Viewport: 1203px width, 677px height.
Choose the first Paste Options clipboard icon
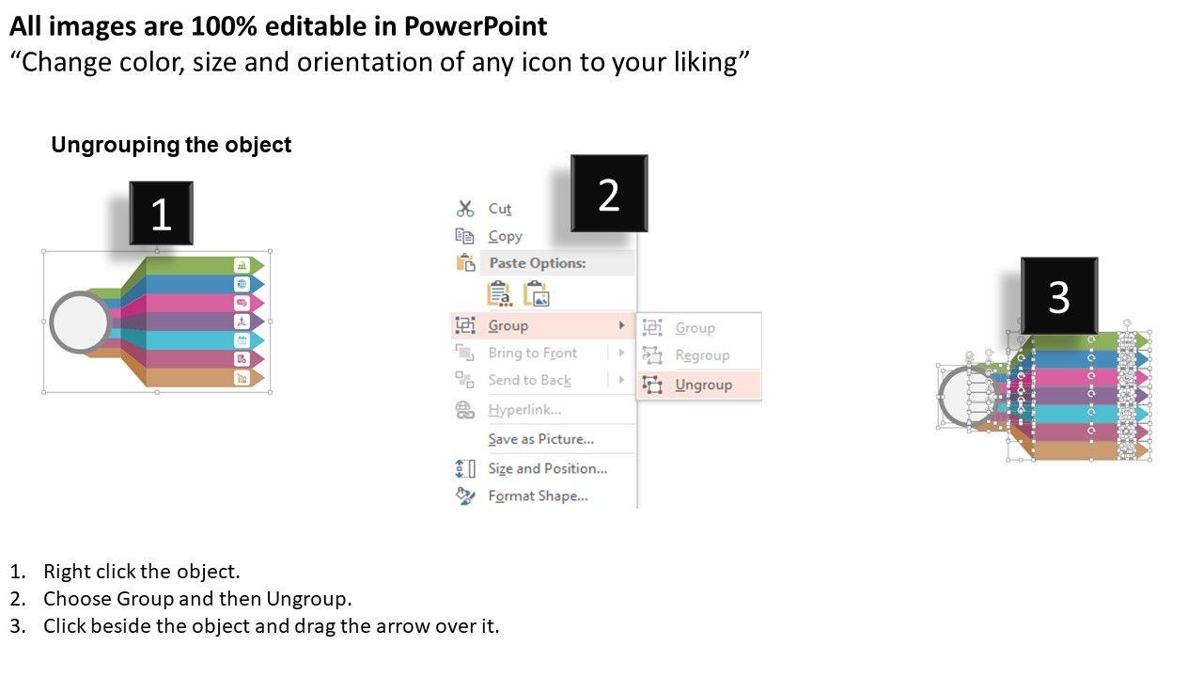tap(499, 294)
